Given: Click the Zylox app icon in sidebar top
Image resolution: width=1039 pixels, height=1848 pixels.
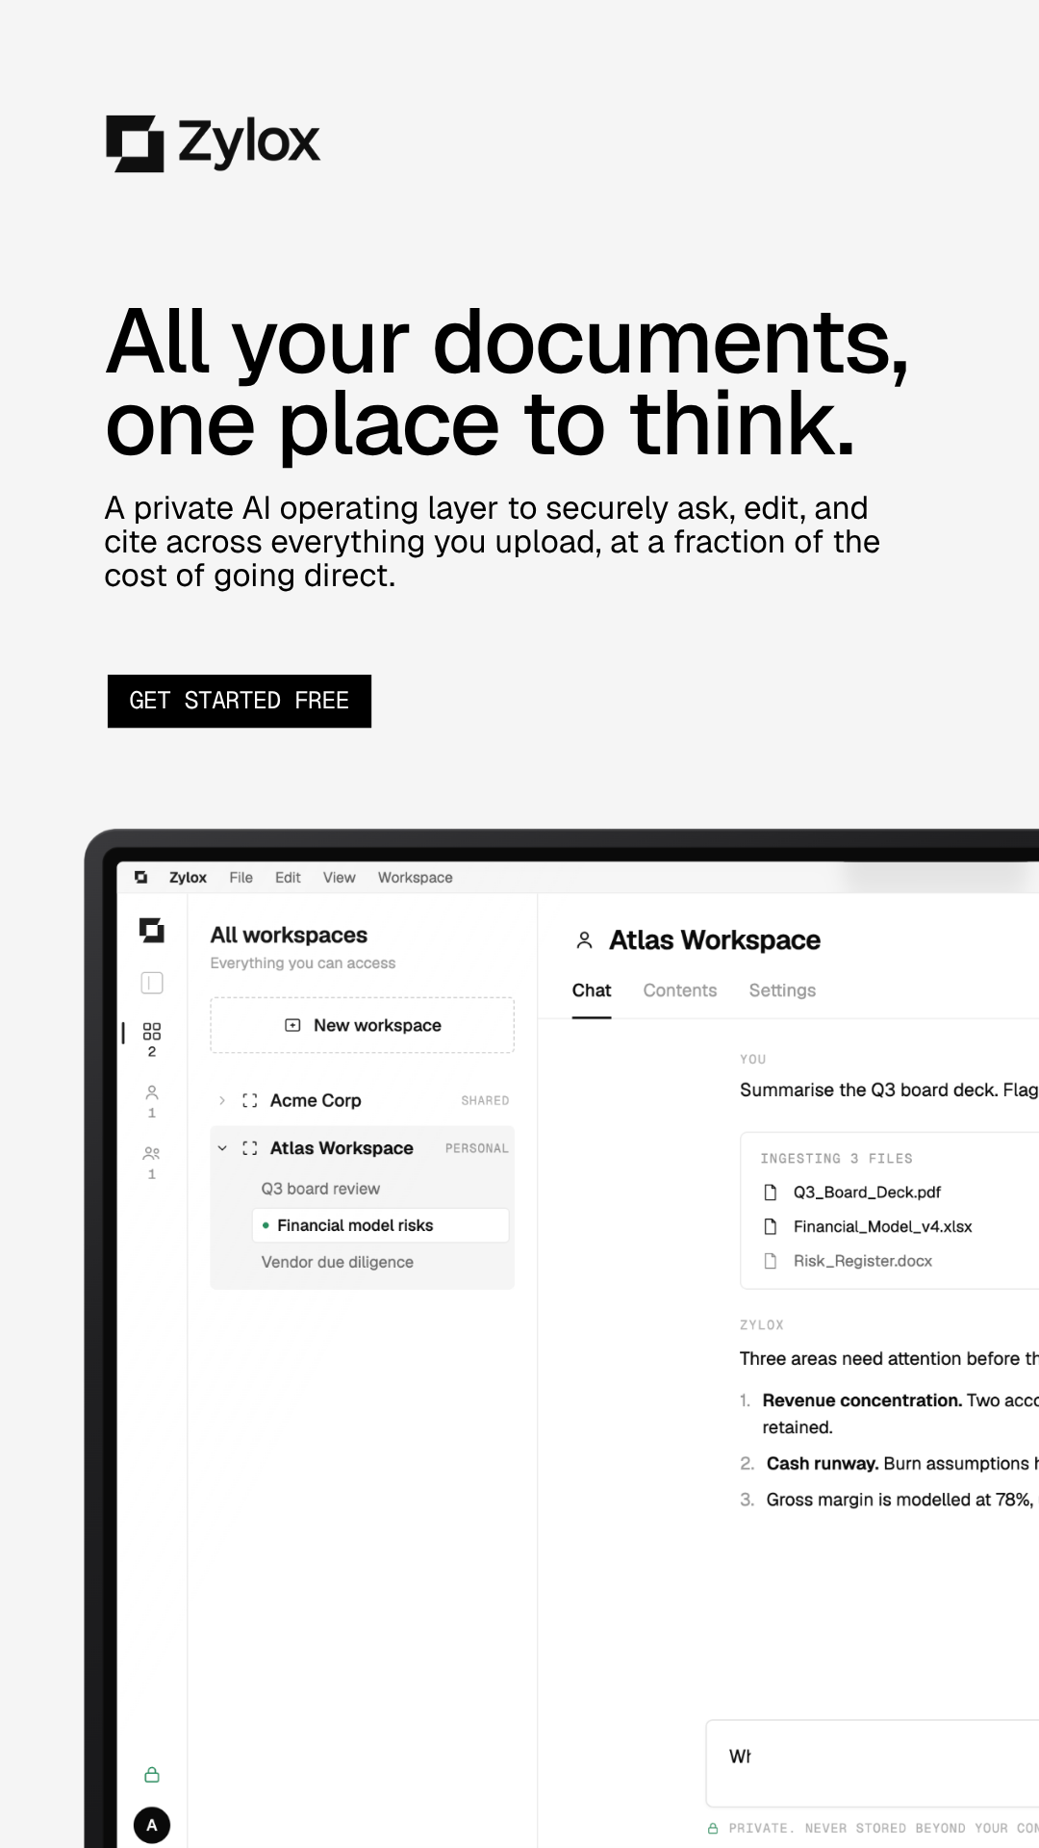Looking at the screenshot, I should click(152, 930).
